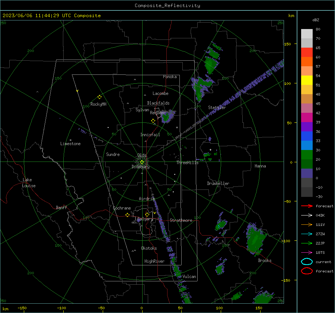Click the Banff label
Screen dimensions: 335x313
(61, 207)
